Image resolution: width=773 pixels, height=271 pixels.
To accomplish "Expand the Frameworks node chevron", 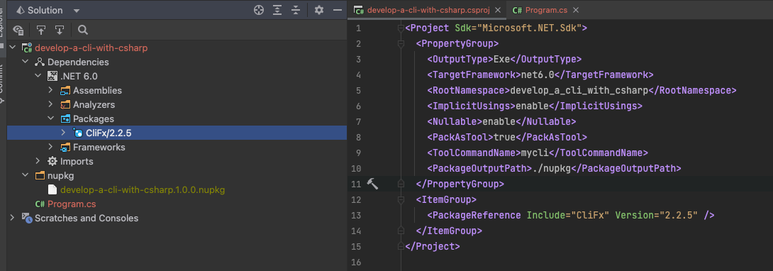I will (51, 147).
